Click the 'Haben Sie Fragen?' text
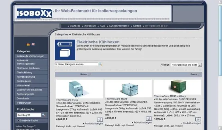The height and width of the screenshot is (130, 222). click(25, 127)
